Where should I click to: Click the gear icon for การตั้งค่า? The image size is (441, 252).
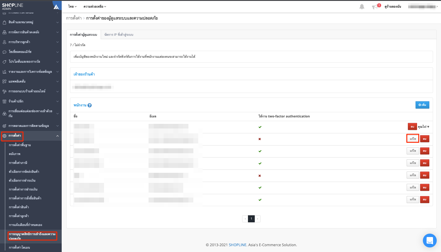coord(4,135)
